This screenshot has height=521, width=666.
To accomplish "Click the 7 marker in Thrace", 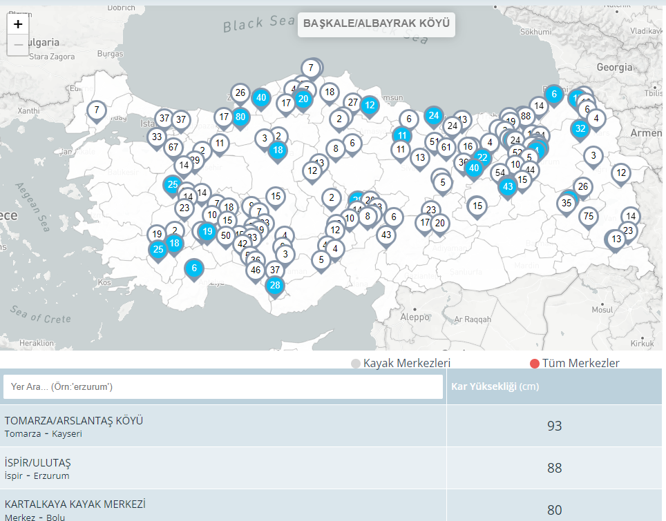I will (x=97, y=110).
